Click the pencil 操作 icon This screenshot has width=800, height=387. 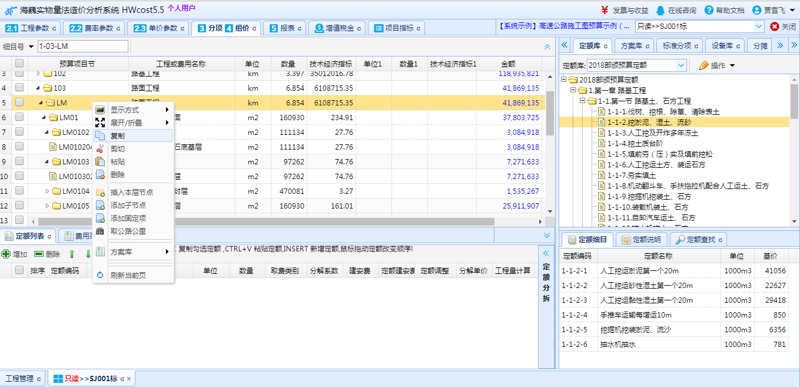click(704, 65)
